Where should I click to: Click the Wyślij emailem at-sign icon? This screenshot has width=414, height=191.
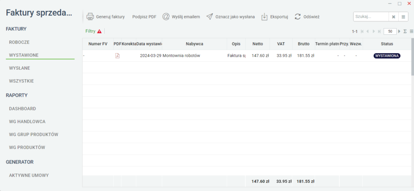(166, 17)
